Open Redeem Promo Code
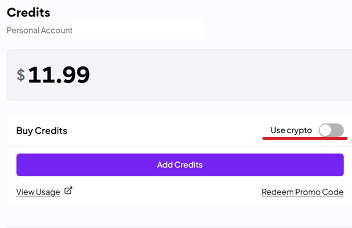352x228 pixels. [302, 192]
